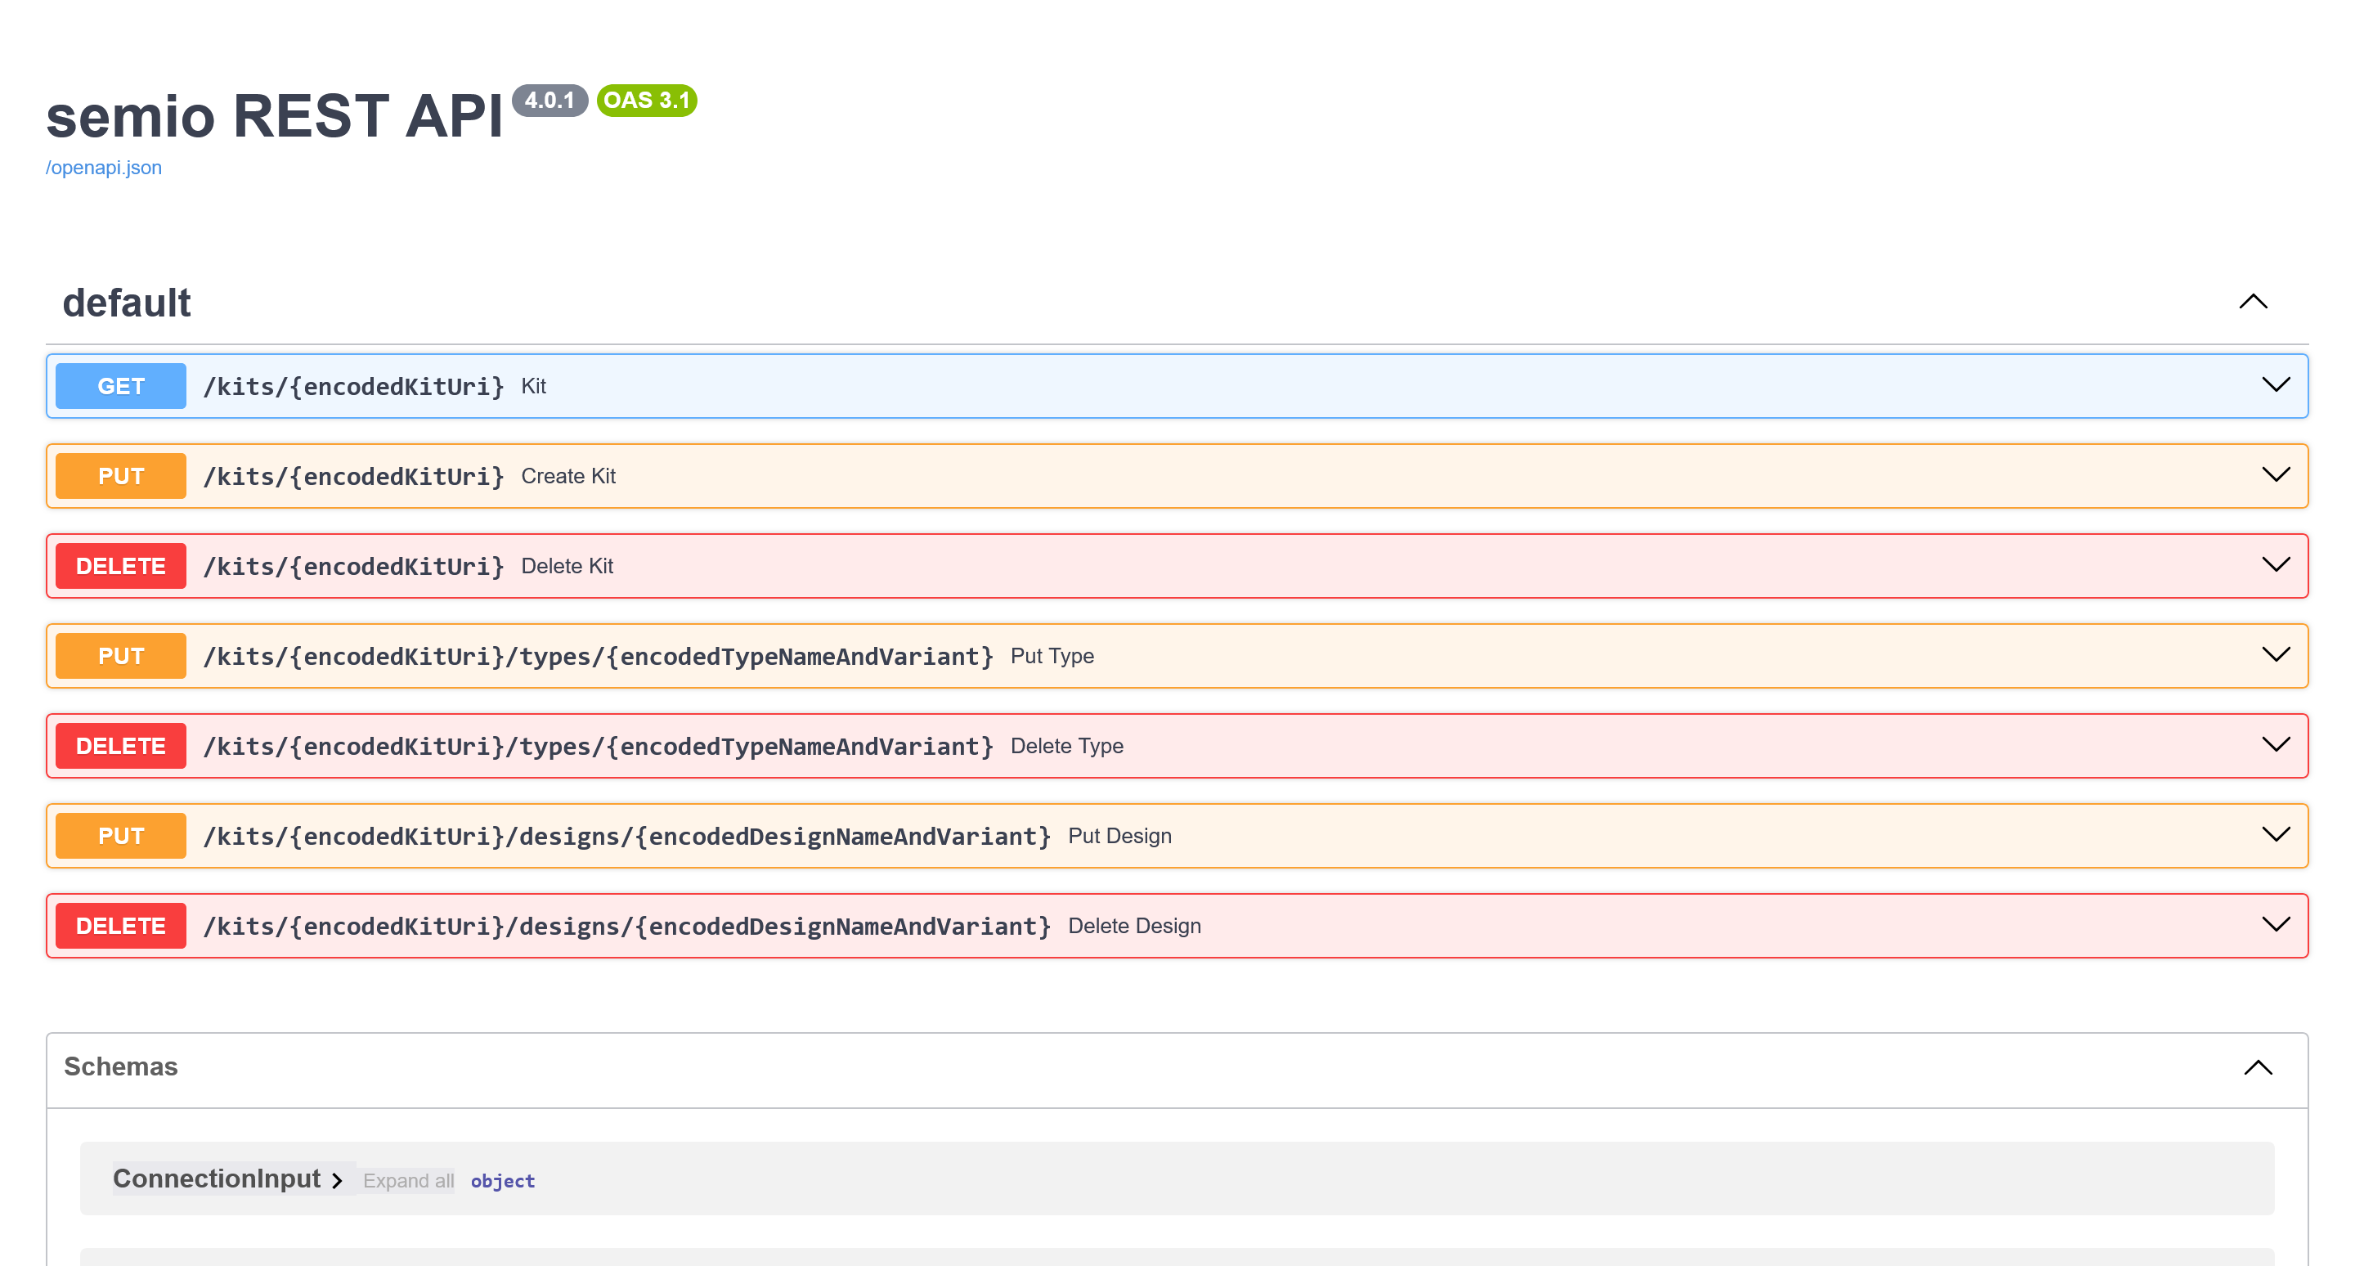Click the Schemas heading text
The height and width of the screenshot is (1266, 2355).
pyautogui.click(x=121, y=1066)
